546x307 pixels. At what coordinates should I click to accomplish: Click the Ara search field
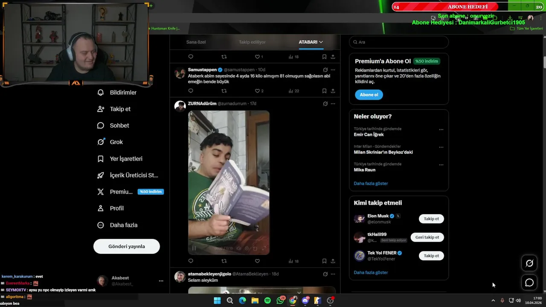pyautogui.click(x=399, y=42)
